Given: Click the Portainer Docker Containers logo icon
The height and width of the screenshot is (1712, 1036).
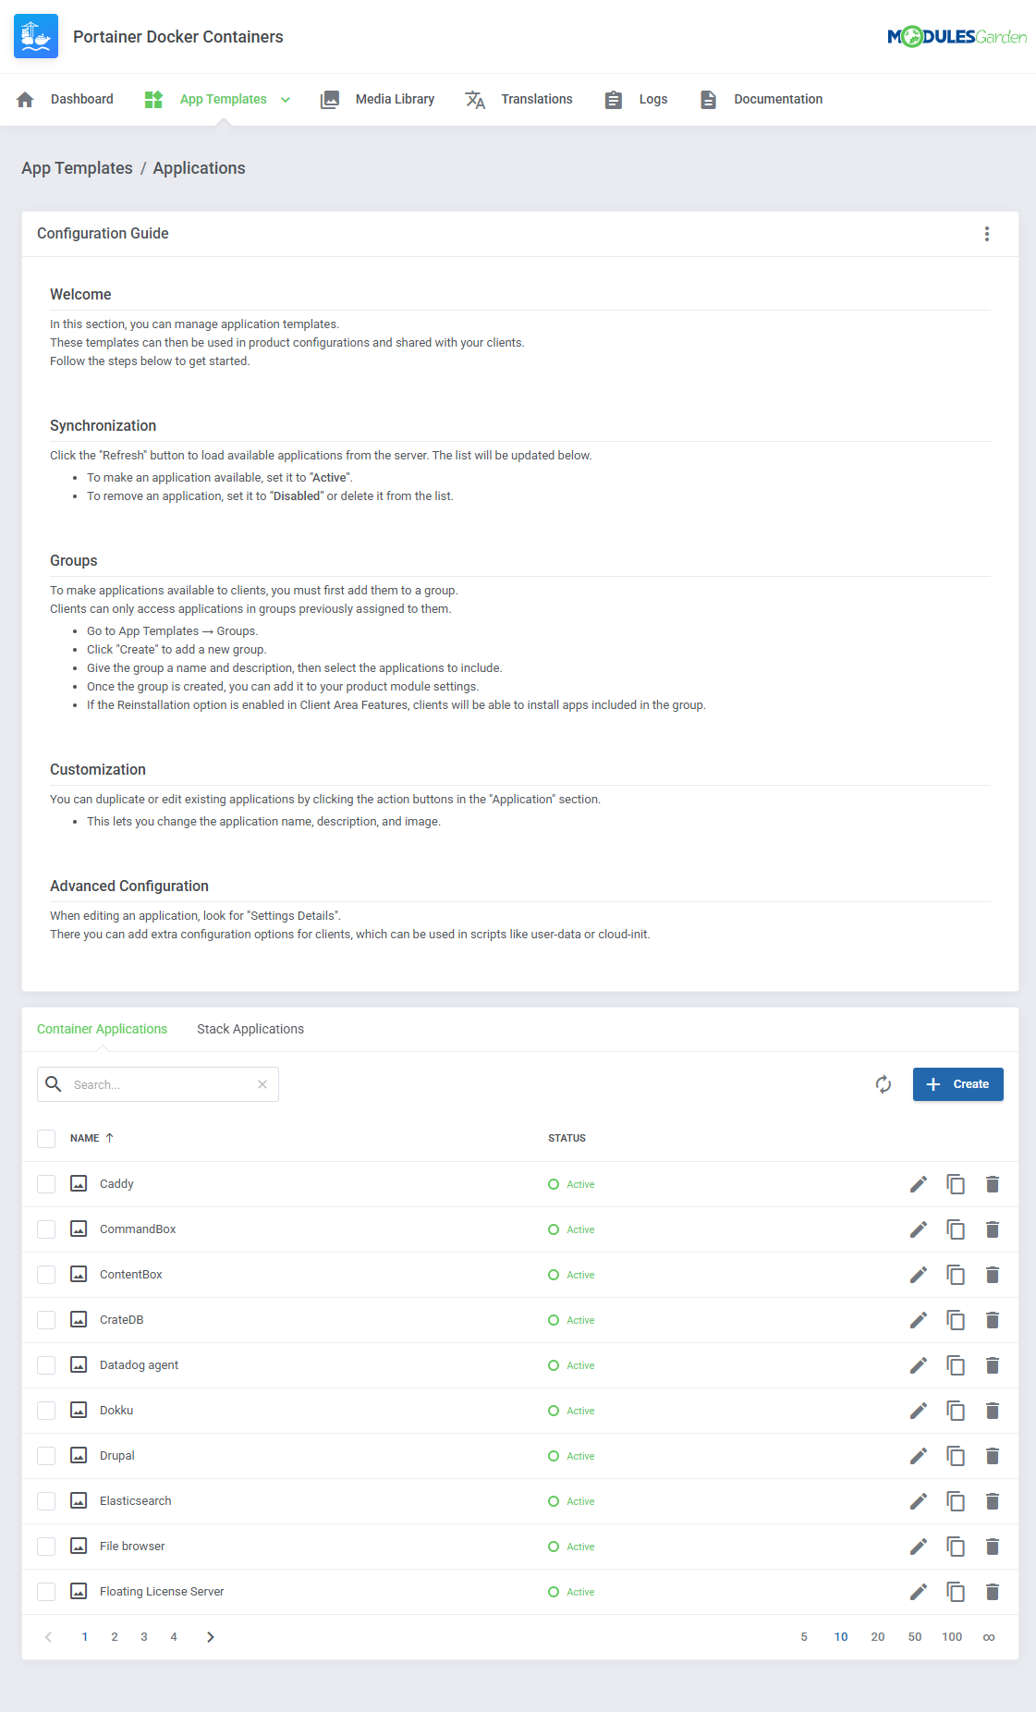Looking at the screenshot, I should pos(36,36).
